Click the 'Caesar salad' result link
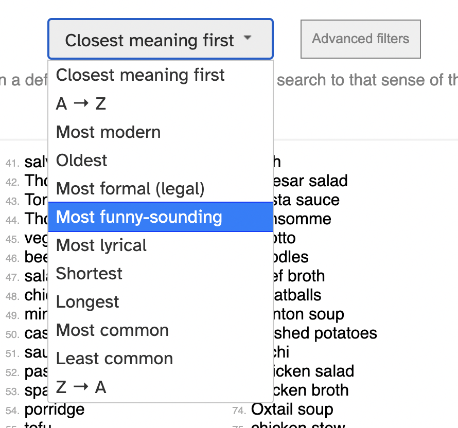Viewport: 458px width, 428px height. (x=311, y=181)
